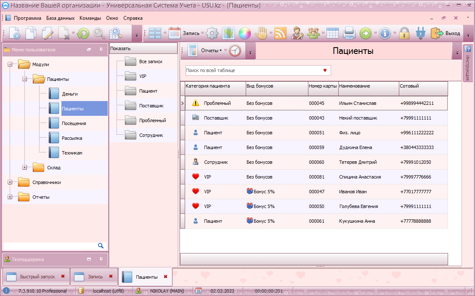Screen dimensions: 475x296
Task: Click the padlock icon in the toolbar
Action: coord(404,33)
